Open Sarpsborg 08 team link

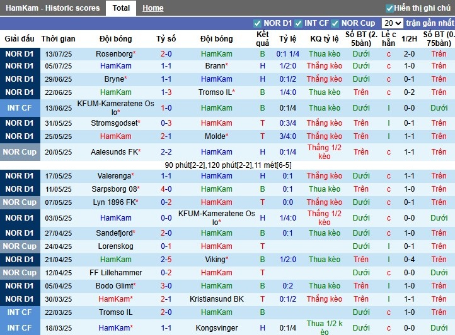[x=114, y=189]
